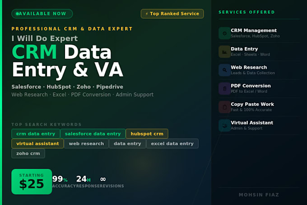Click the Top Ranked Service badge
The image size is (307, 205).
[x=172, y=14]
